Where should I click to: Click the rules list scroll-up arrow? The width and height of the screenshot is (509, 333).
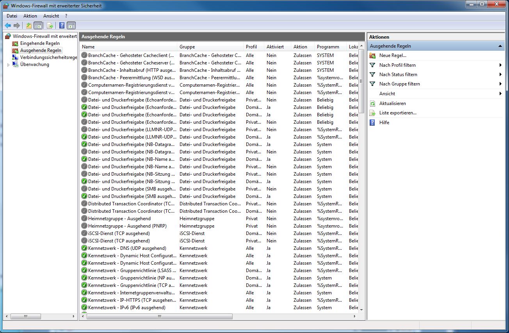361,46
